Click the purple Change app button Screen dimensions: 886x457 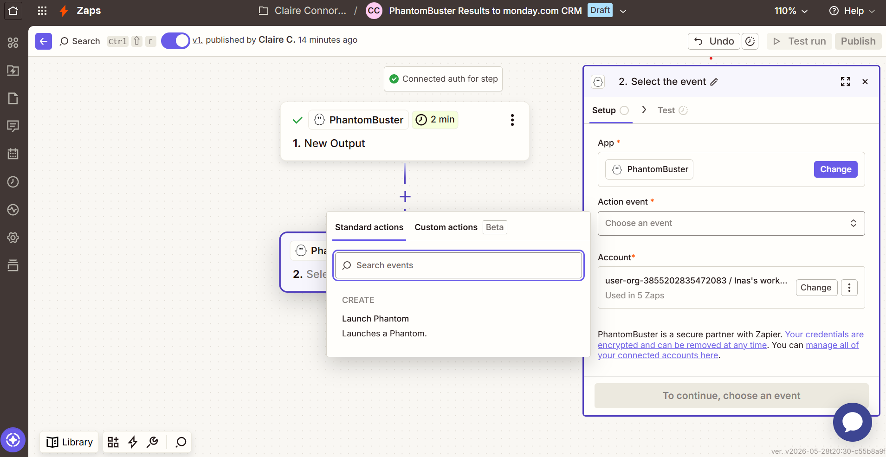coord(835,169)
